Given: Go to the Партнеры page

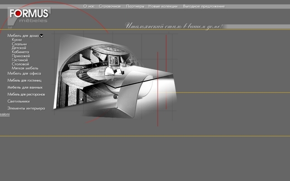Looking at the screenshot, I should (x=135, y=6).
